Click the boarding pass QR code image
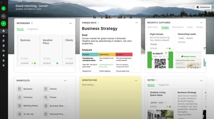The width and height of the screenshot is (214, 119). (160, 64)
